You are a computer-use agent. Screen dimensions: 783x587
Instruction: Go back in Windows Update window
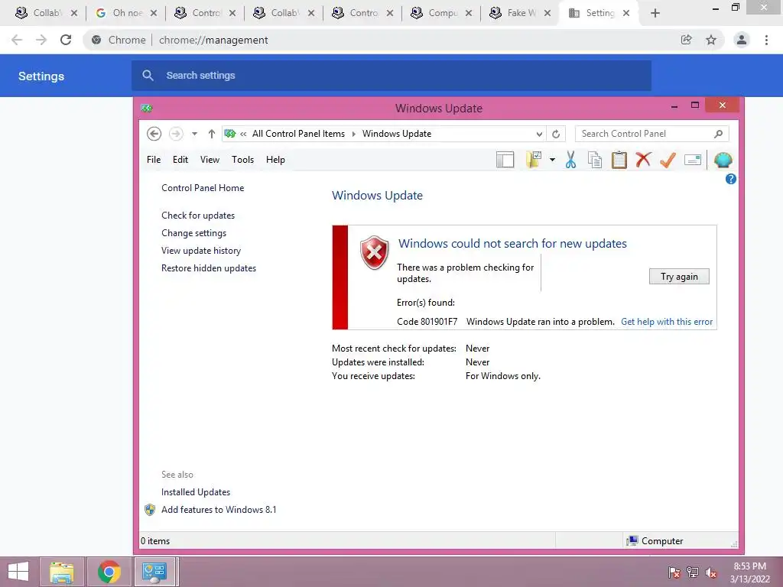click(x=154, y=134)
